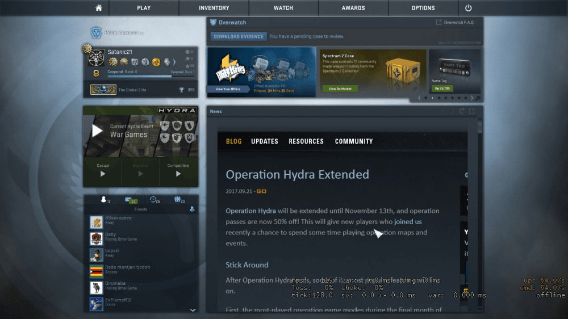Image resolution: width=568 pixels, height=319 pixels.
Task: Start Casual Hydra mode play arrow
Action: (103, 174)
